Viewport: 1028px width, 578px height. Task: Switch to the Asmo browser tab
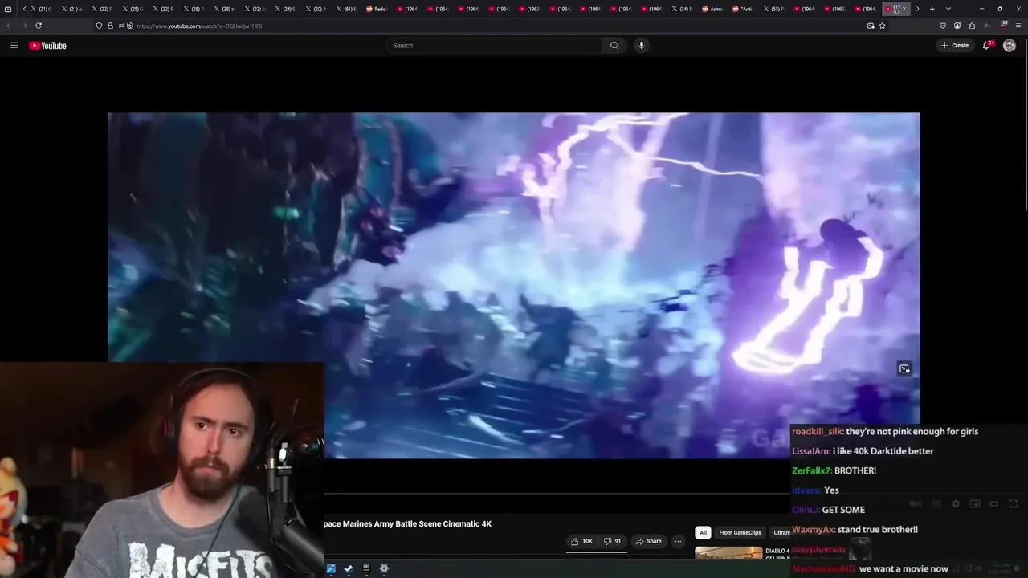click(712, 9)
